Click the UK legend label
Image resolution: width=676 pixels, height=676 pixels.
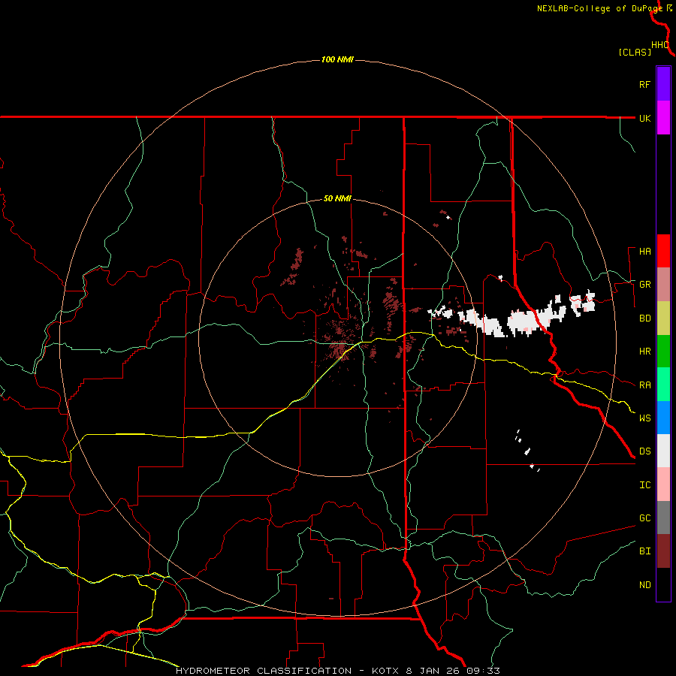(644, 118)
